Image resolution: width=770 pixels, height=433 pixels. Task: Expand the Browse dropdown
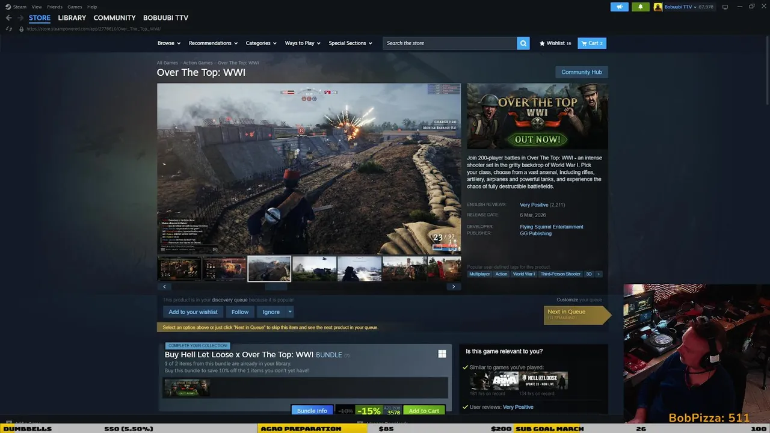tap(168, 43)
